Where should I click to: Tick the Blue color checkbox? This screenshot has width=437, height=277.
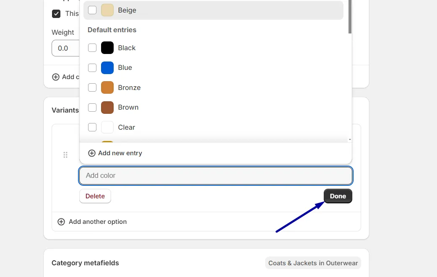(x=92, y=68)
